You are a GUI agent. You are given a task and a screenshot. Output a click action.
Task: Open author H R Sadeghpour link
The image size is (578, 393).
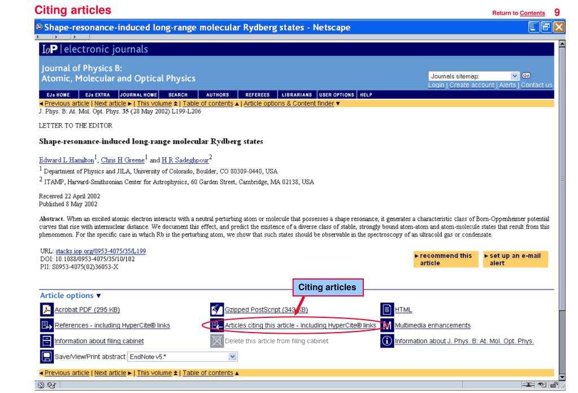(x=185, y=160)
